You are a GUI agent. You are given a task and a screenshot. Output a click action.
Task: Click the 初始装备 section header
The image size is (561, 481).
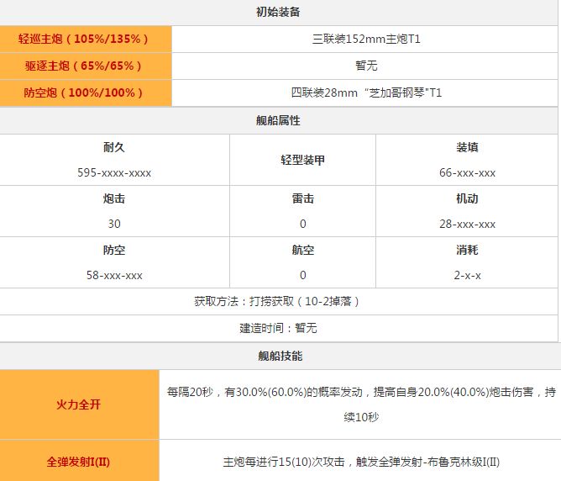point(279,12)
